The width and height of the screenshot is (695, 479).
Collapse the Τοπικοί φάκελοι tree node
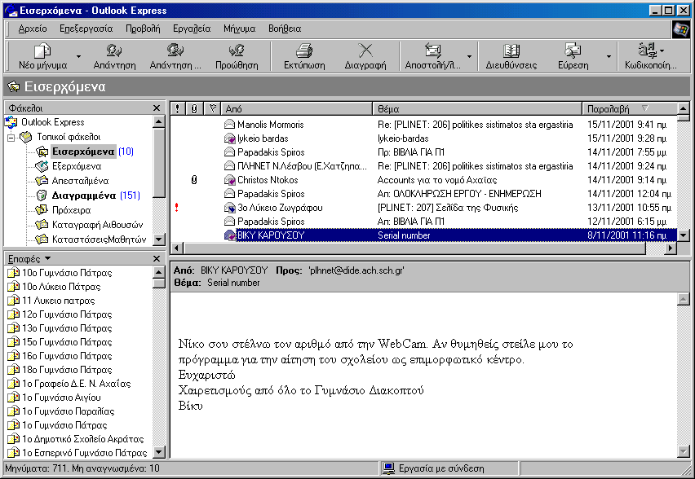[x=11, y=138]
